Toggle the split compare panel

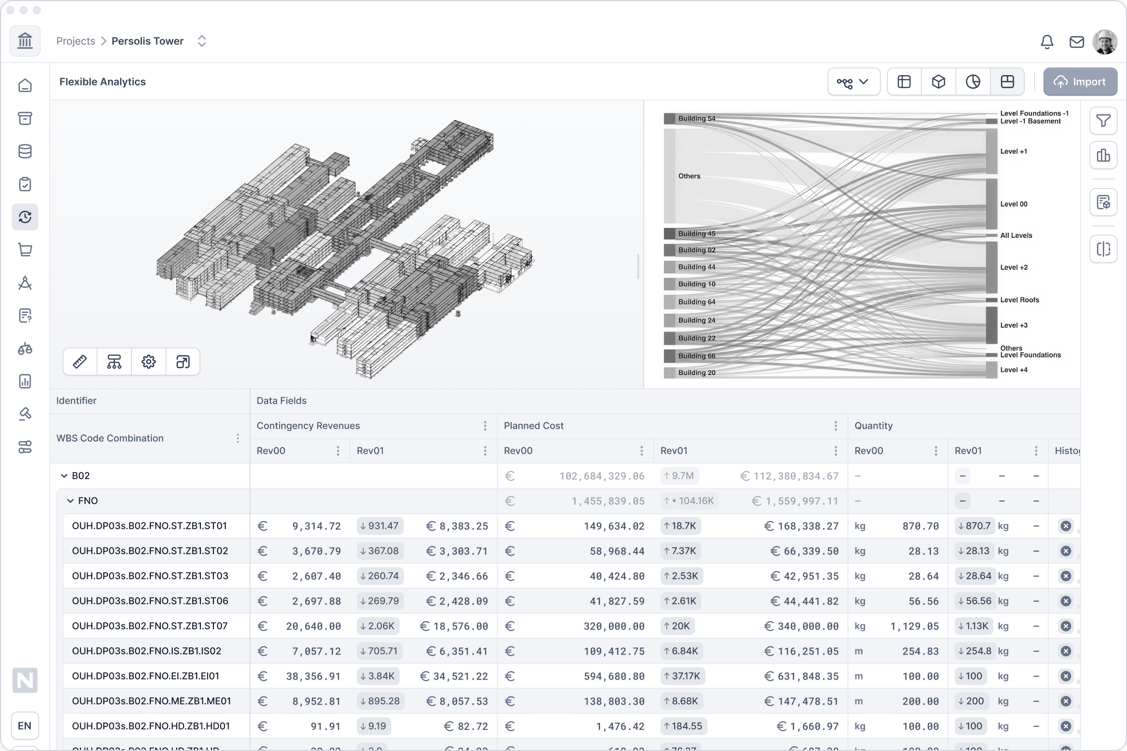click(x=1104, y=249)
